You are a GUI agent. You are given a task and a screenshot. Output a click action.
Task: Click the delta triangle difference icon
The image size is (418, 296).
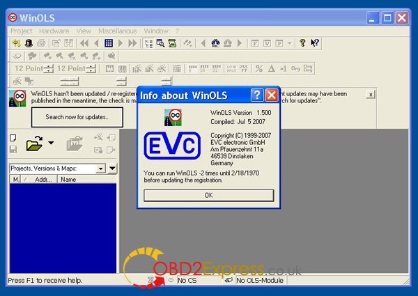coord(272,69)
